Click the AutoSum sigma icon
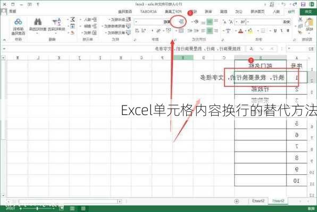 click(72, 20)
